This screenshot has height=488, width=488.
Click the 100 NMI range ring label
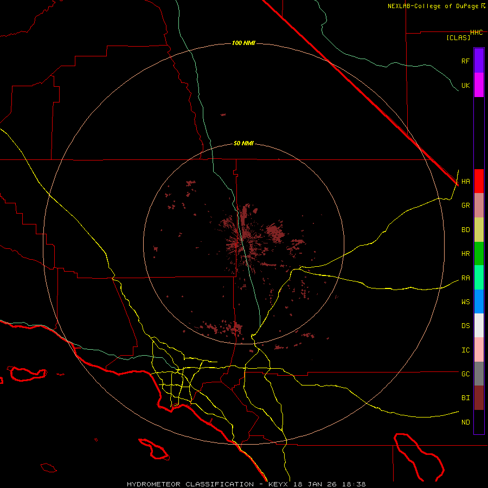point(243,43)
